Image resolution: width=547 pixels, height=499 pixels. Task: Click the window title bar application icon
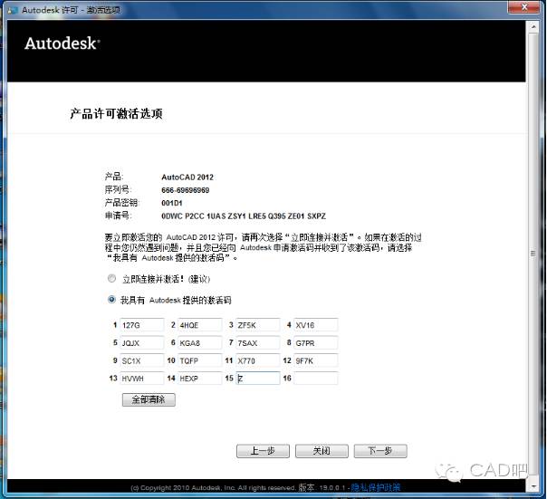point(13,10)
